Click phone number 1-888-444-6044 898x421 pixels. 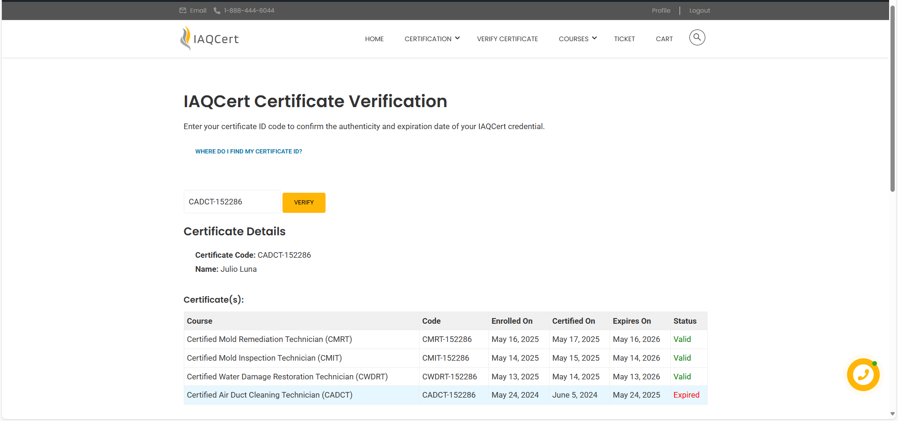(249, 10)
